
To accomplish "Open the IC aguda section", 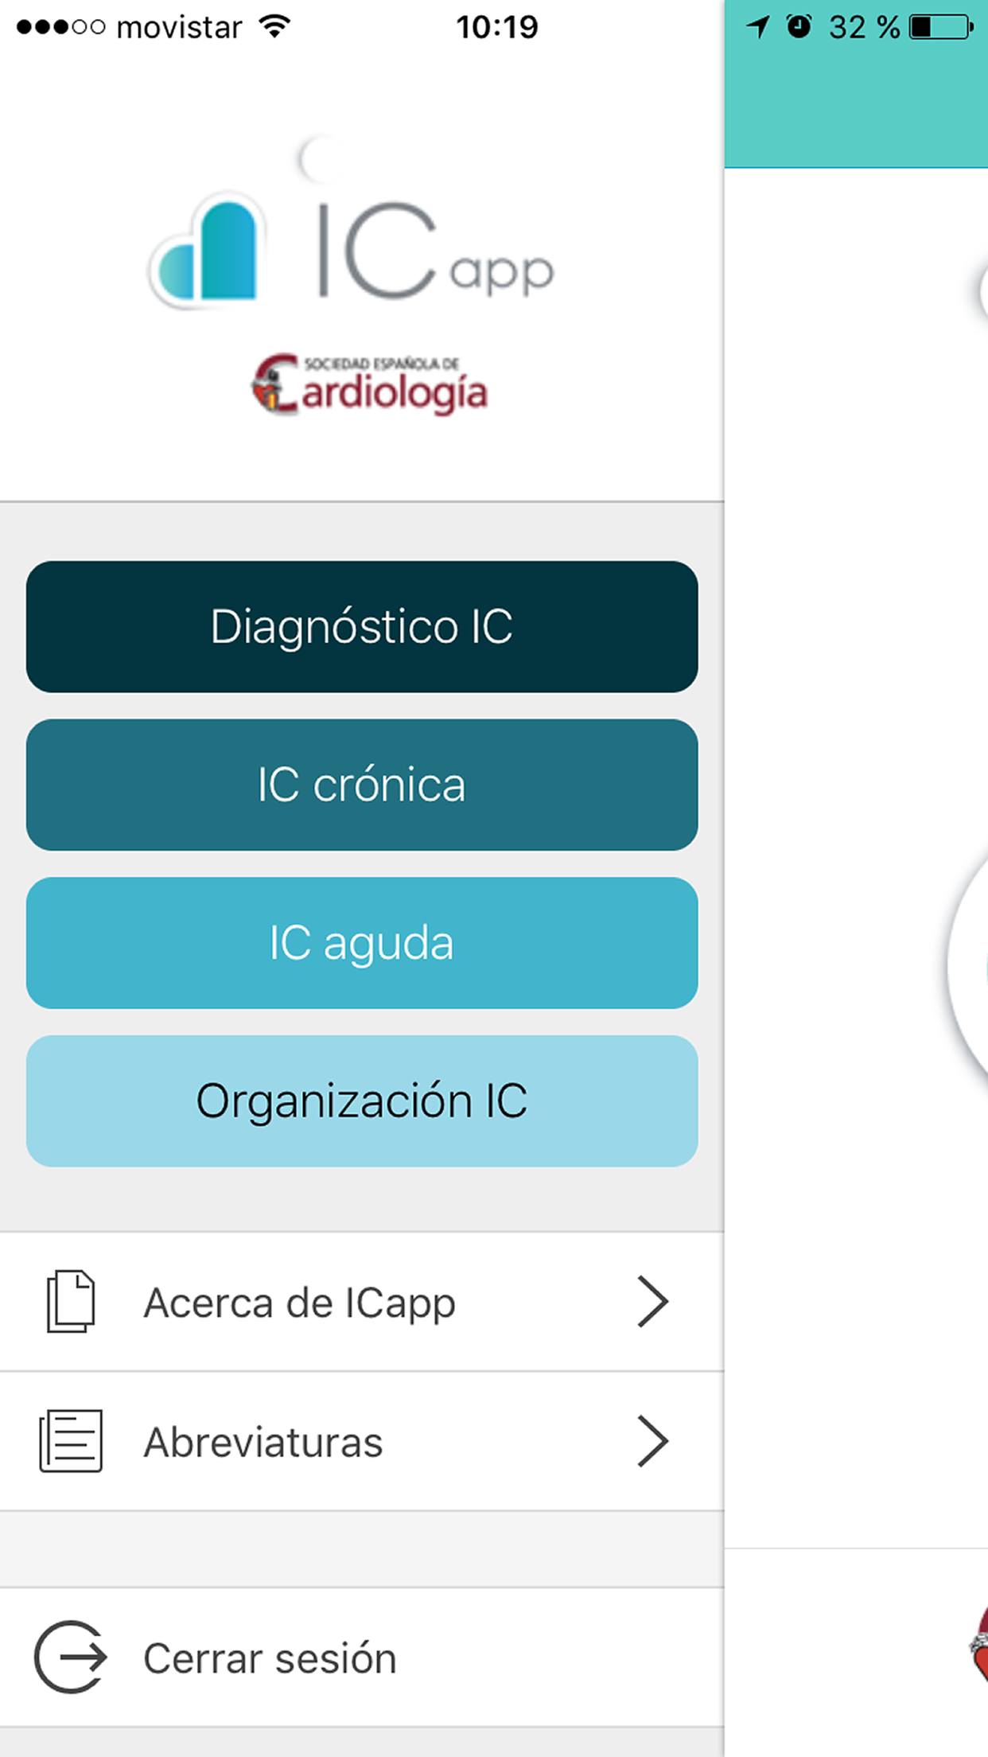I will coord(362,943).
